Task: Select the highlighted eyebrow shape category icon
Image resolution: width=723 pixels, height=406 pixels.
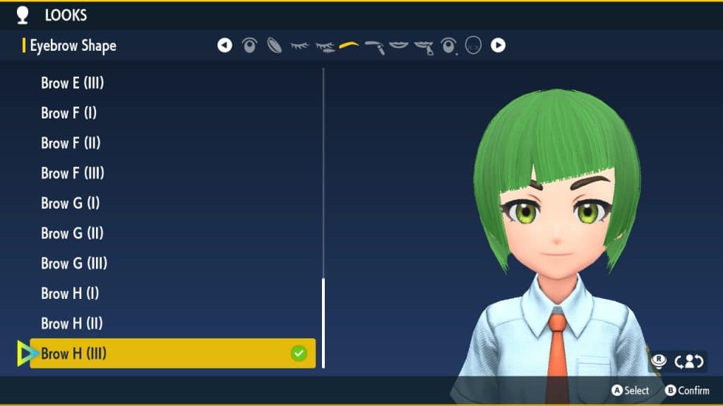Action: 349,45
